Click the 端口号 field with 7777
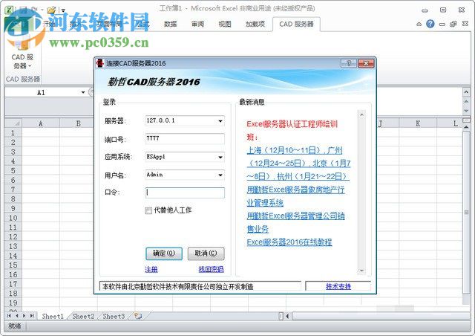475x336 pixels. pos(185,139)
